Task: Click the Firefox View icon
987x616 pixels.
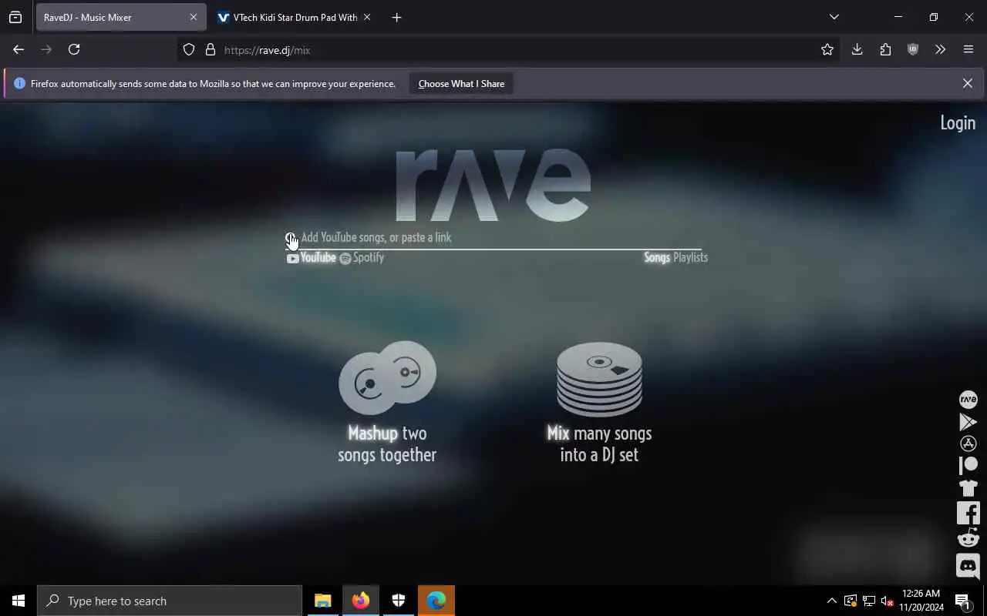Action: (15, 17)
